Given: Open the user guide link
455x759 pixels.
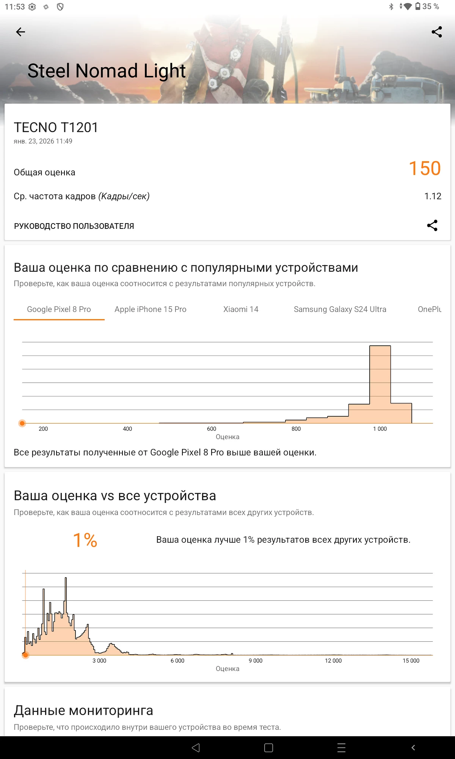Looking at the screenshot, I should tap(74, 226).
